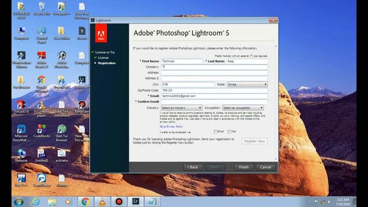This screenshot has width=368, height=207.
Task: Expand the Select an industry dropdown
Action: pos(182,108)
